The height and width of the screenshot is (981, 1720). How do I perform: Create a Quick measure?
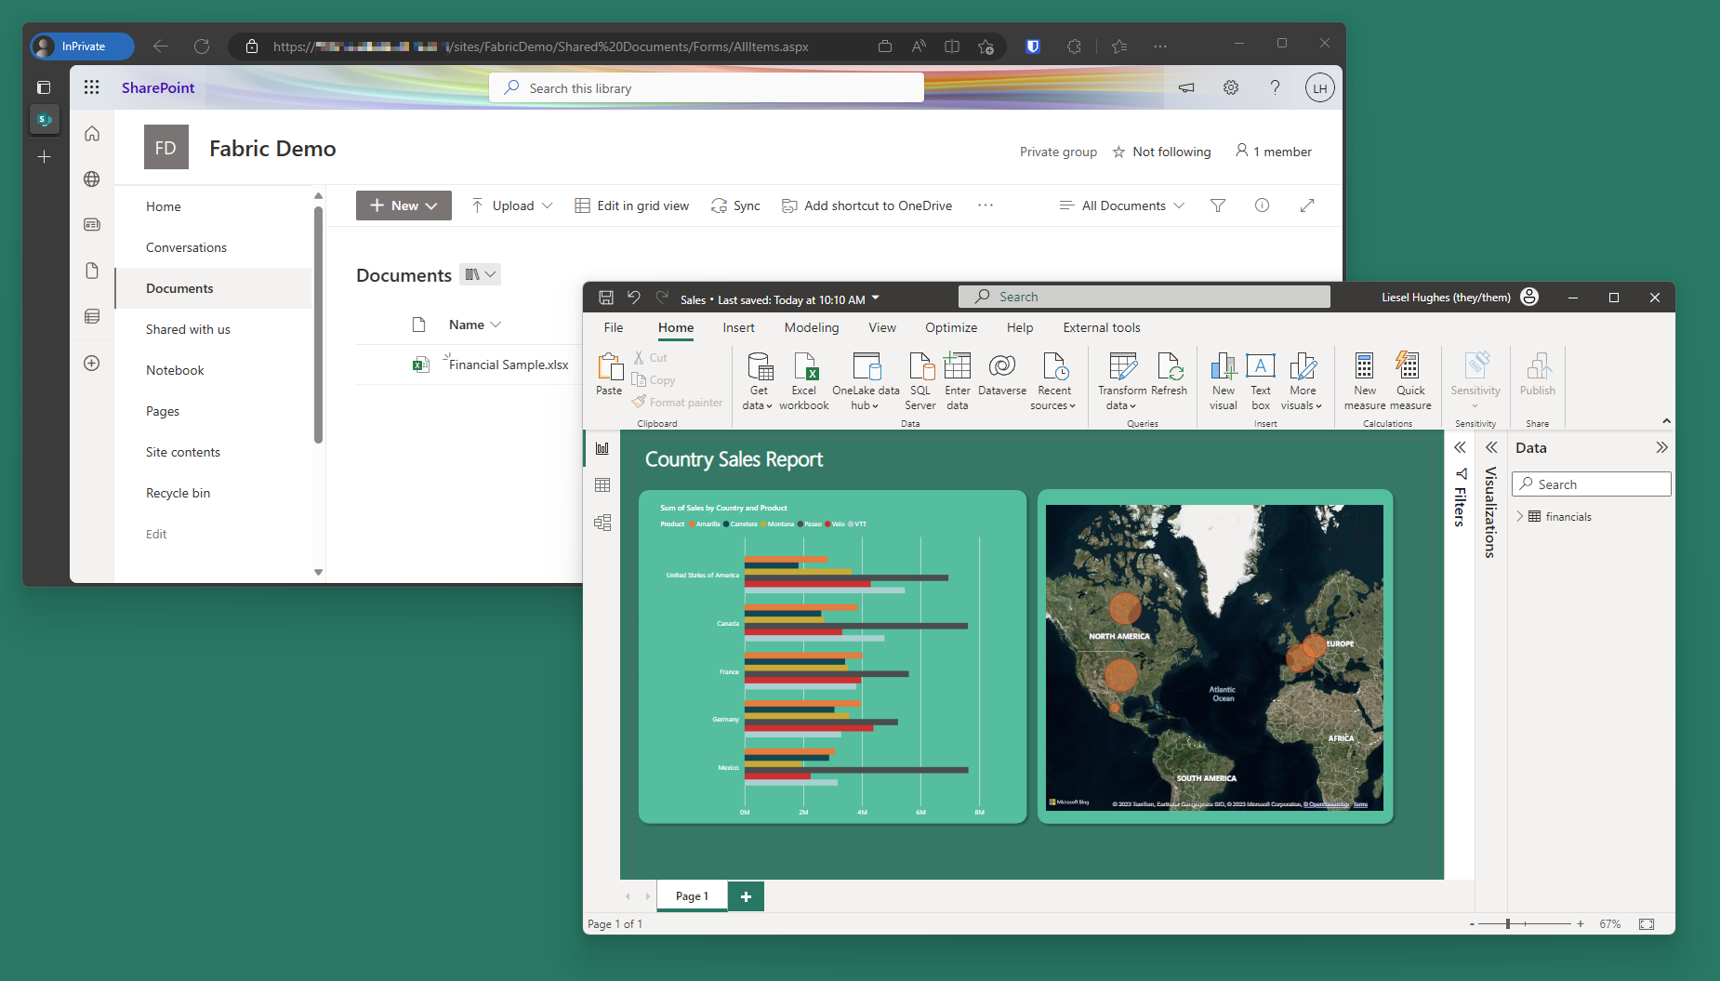click(1410, 381)
